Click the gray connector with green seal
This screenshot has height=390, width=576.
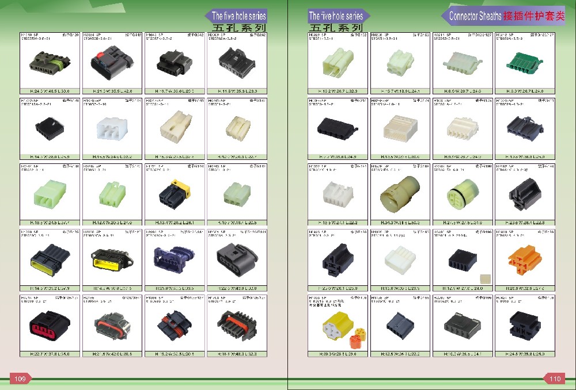click(49, 63)
